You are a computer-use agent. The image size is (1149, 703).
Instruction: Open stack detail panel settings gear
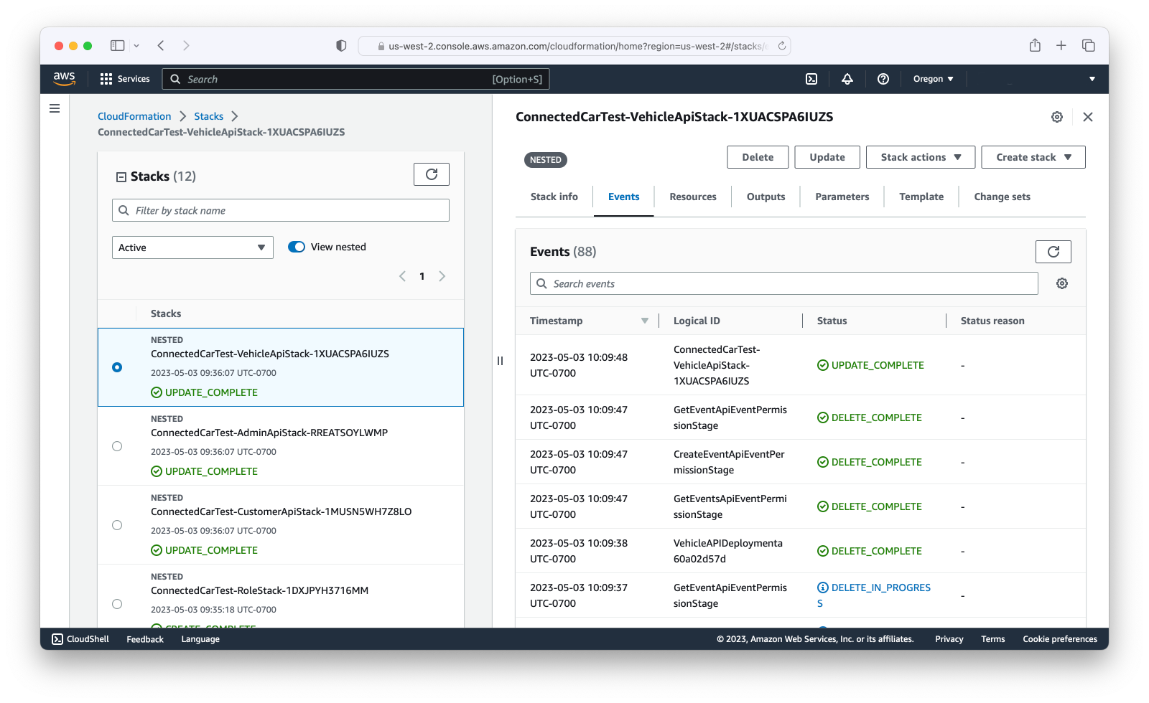pyautogui.click(x=1057, y=117)
